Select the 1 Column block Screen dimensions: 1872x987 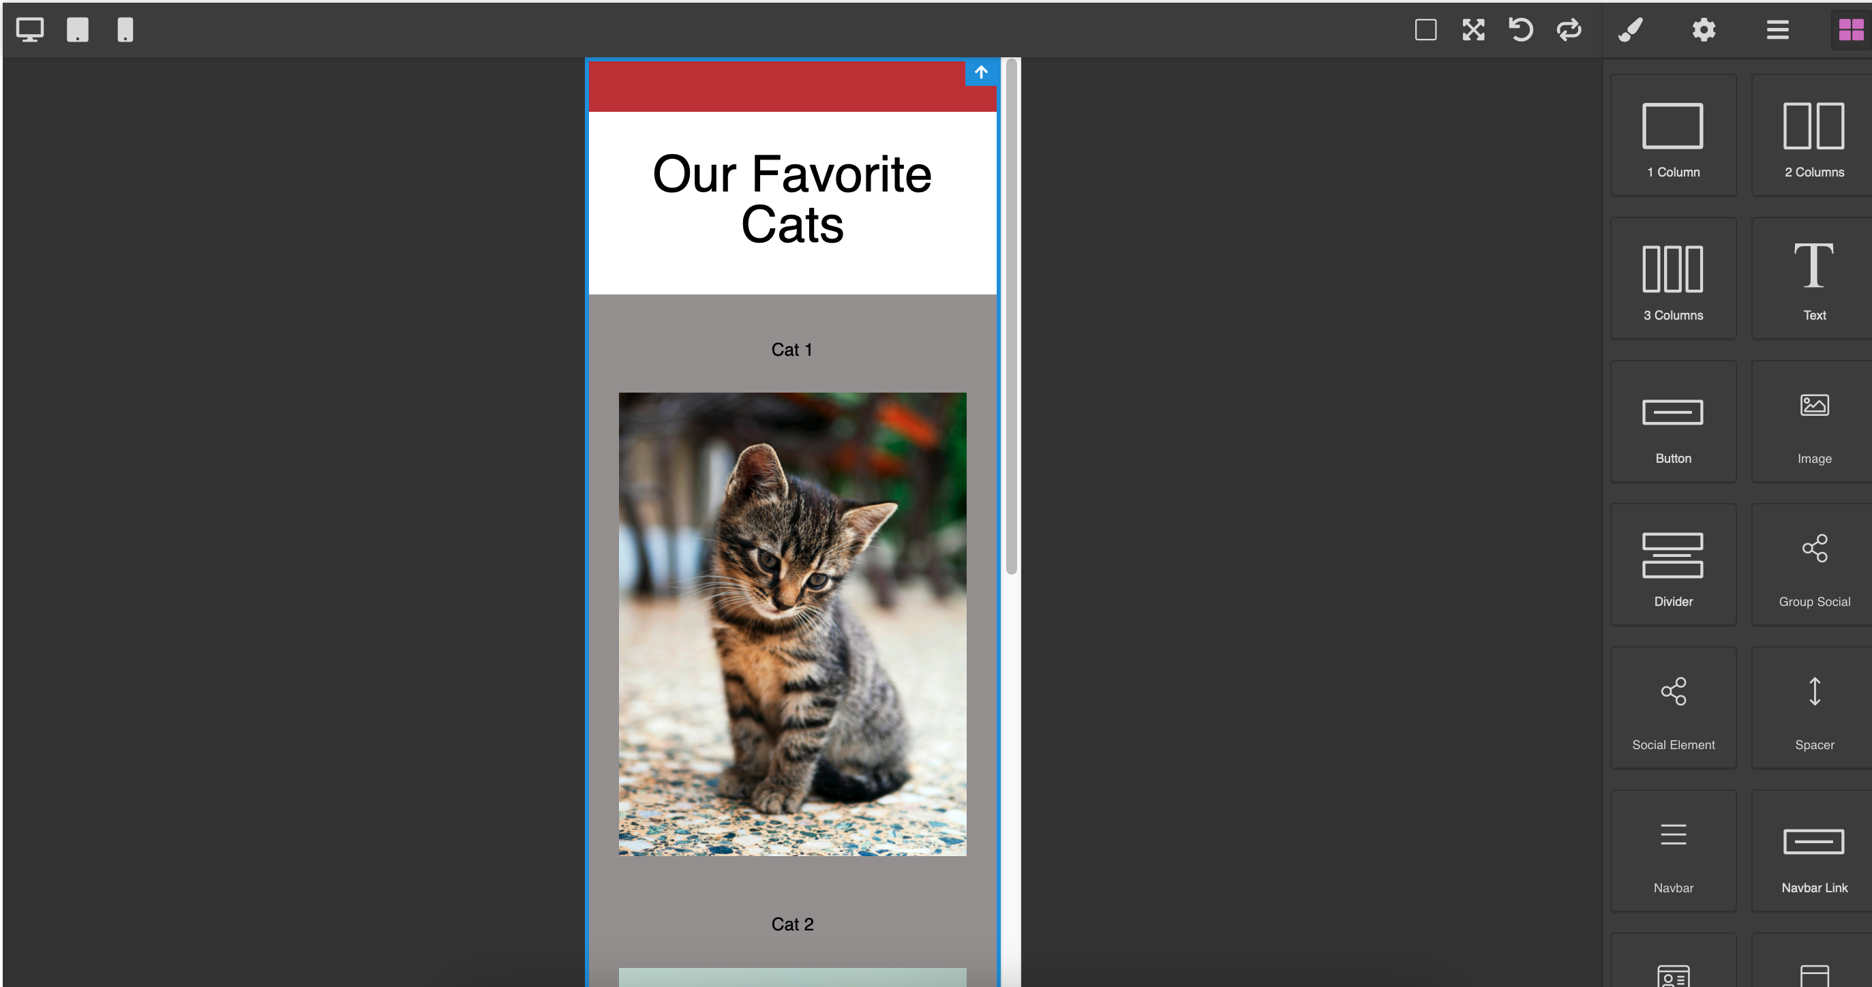tap(1673, 135)
